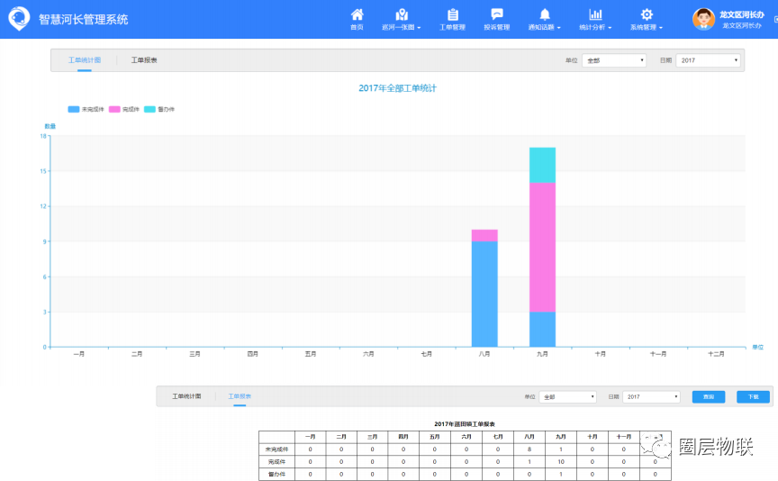The width and height of the screenshot is (778, 481).
Task: Click the 未完成件 row header in table
Action: (x=276, y=449)
